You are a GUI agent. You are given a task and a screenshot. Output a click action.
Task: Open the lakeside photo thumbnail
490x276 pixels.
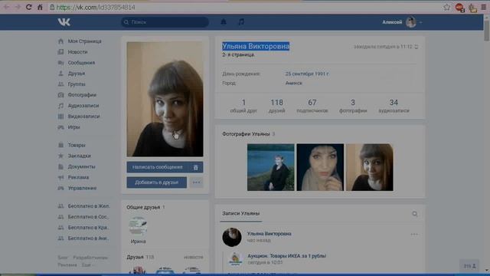(270, 167)
